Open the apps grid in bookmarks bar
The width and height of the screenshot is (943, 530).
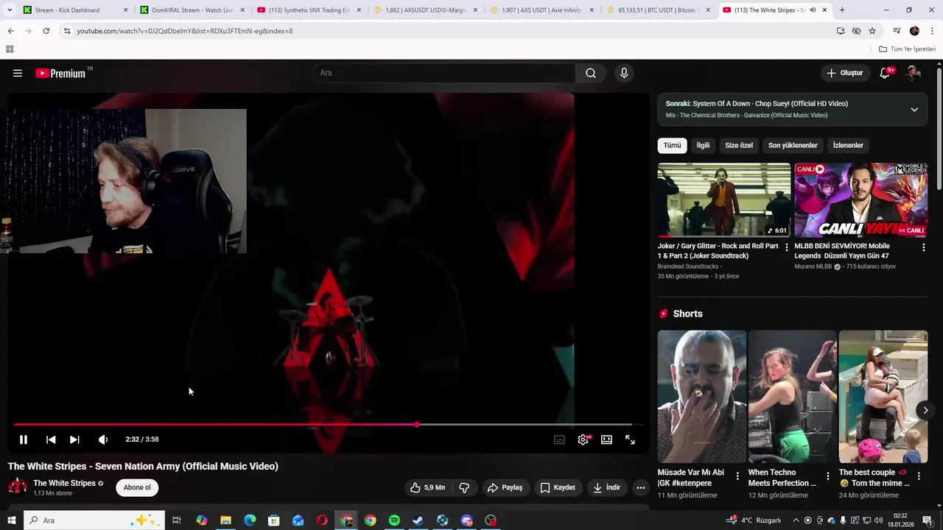pos(10,49)
